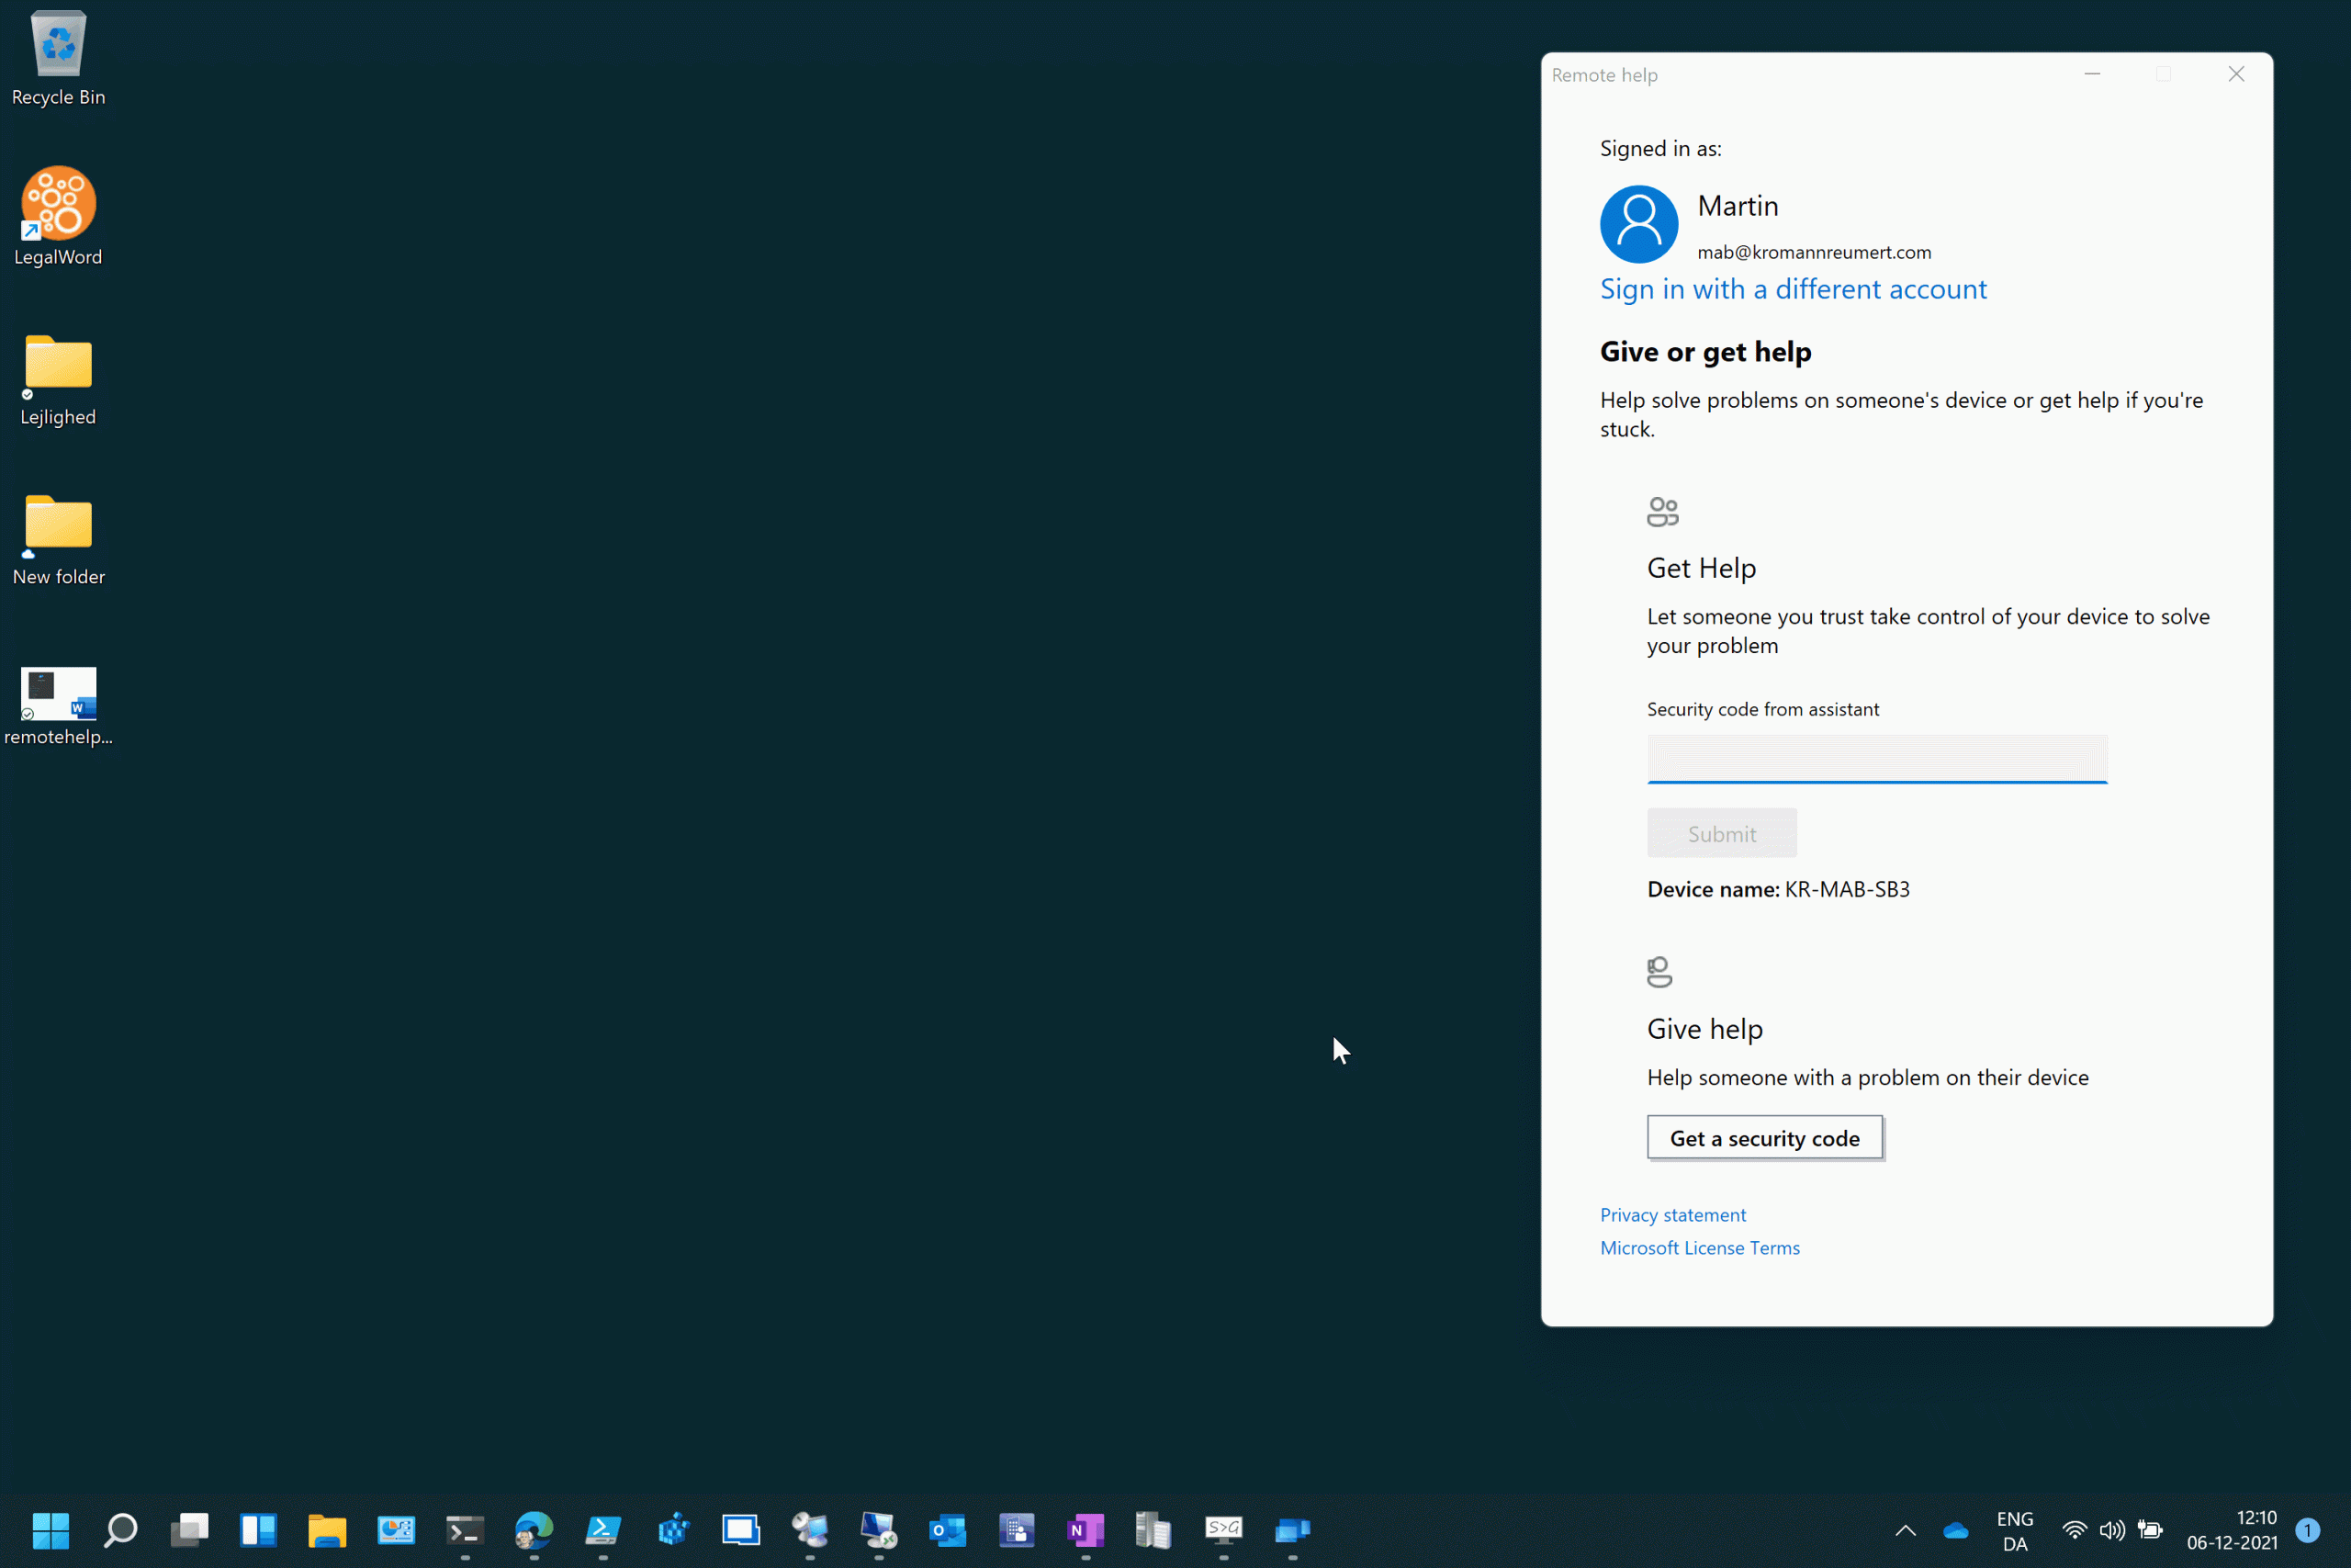Minimize the Remote help window
The image size is (2351, 1568).
2091,74
